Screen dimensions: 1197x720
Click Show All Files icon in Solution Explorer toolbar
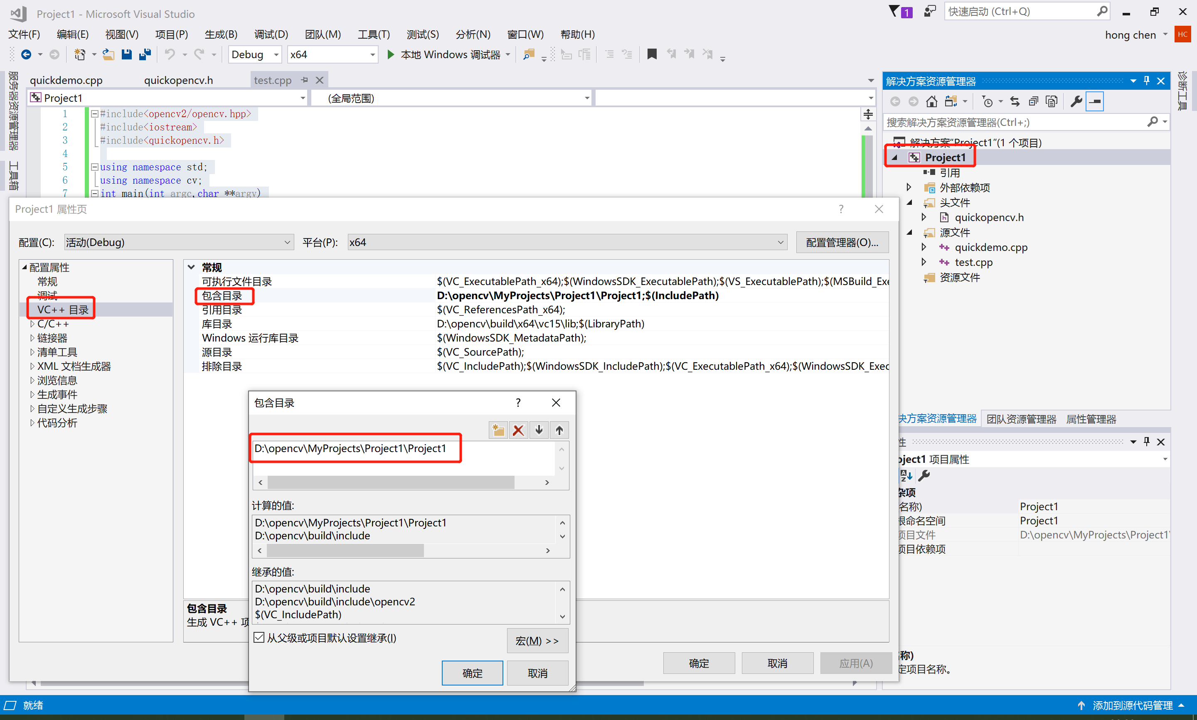(x=1052, y=101)
